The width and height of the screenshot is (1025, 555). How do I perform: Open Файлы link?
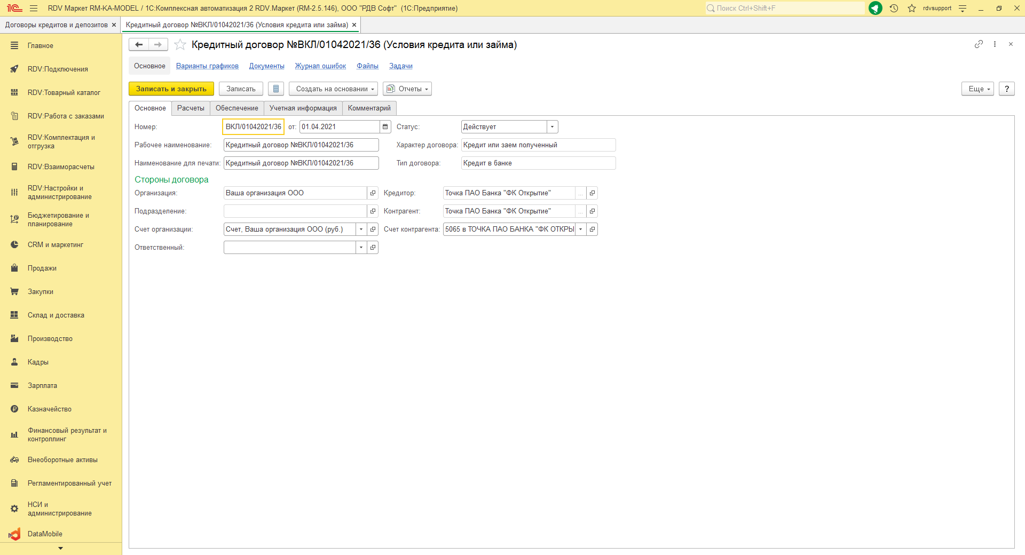[368, 66]
